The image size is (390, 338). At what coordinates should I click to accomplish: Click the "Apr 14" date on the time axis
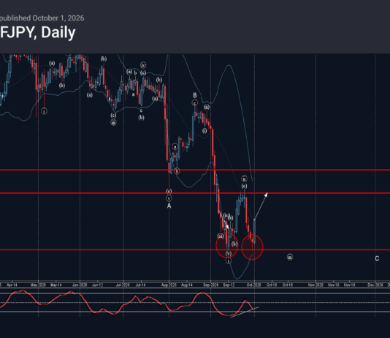(x=12, y=285)
